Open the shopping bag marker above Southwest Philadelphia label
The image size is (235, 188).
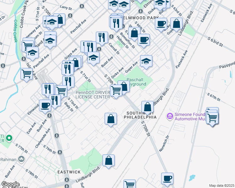pos(147,107)
